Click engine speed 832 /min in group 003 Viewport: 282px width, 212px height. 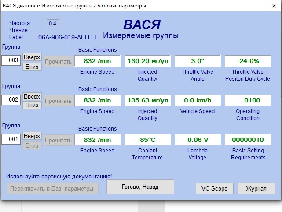[98, 61]
